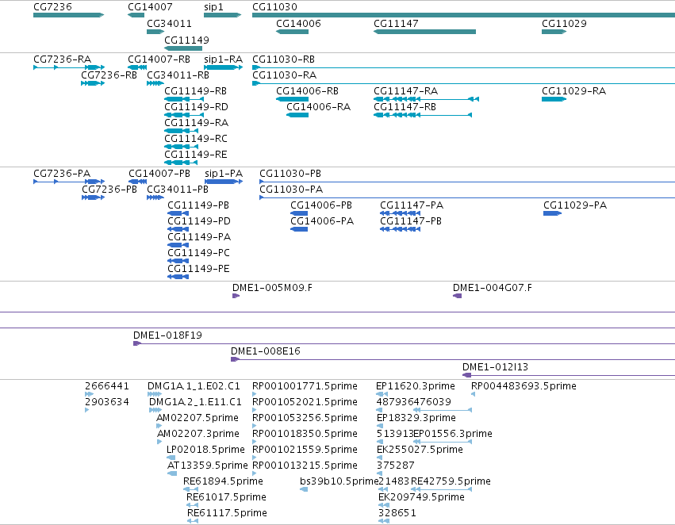
Task: Select RP004483693.5prime feature
Action: click(x=473, y=393)
